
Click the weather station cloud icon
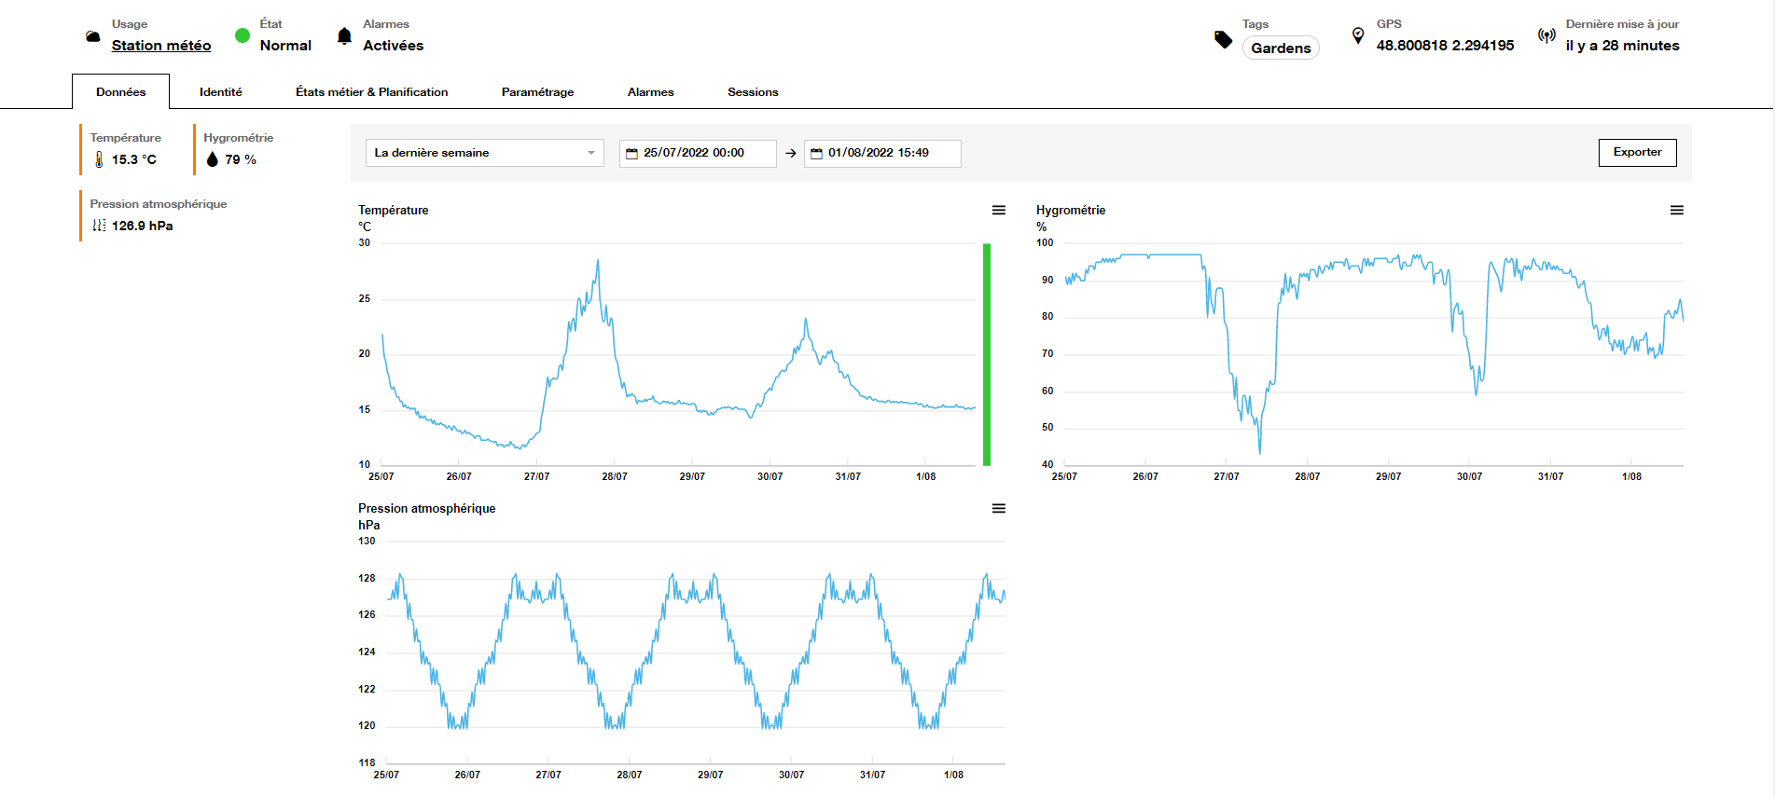tap(93, 37)
